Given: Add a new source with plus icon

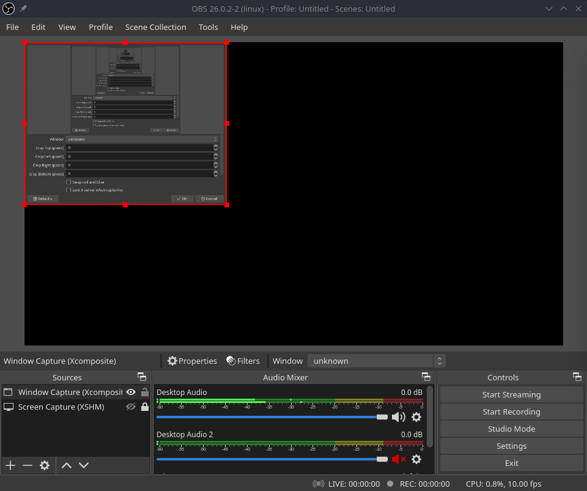Looking at the screenshot, I should (10, 465).
